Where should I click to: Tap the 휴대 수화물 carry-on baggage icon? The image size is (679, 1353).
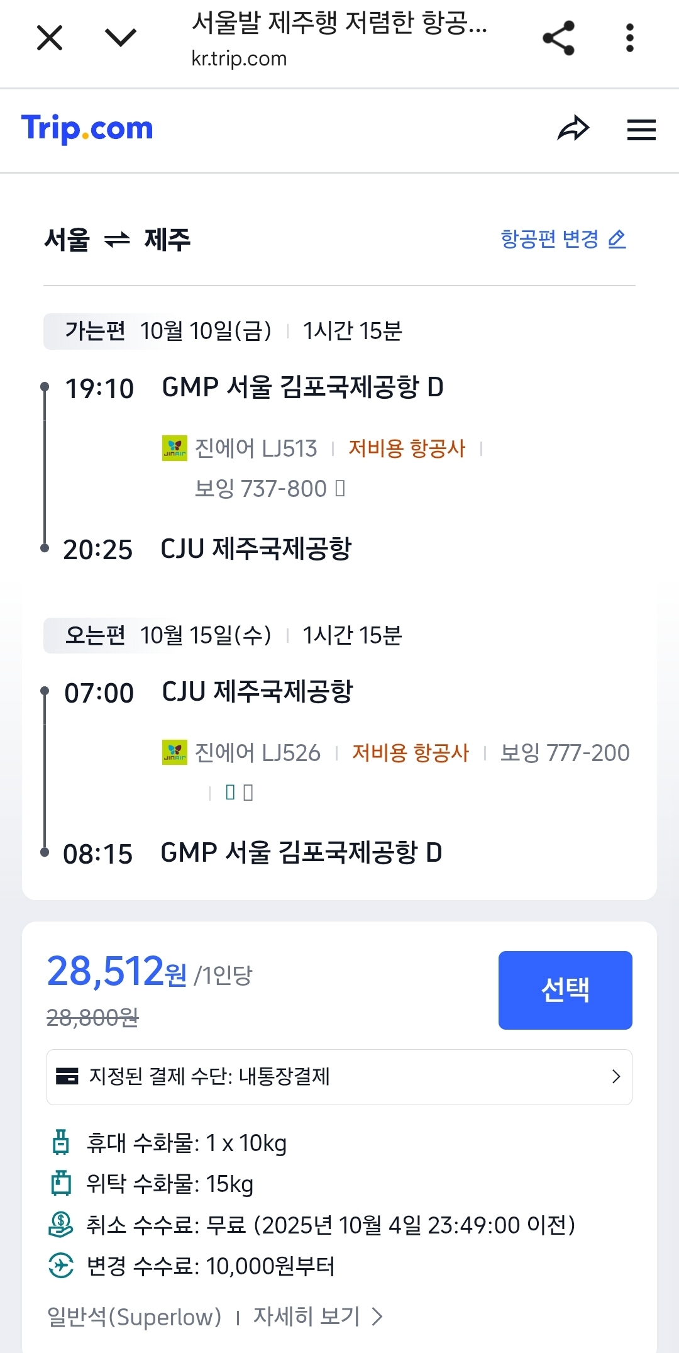pyautogui.click(x=61, y=1142)
